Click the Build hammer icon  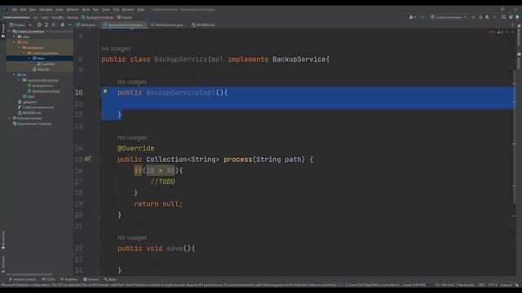[x=422, y=17]
